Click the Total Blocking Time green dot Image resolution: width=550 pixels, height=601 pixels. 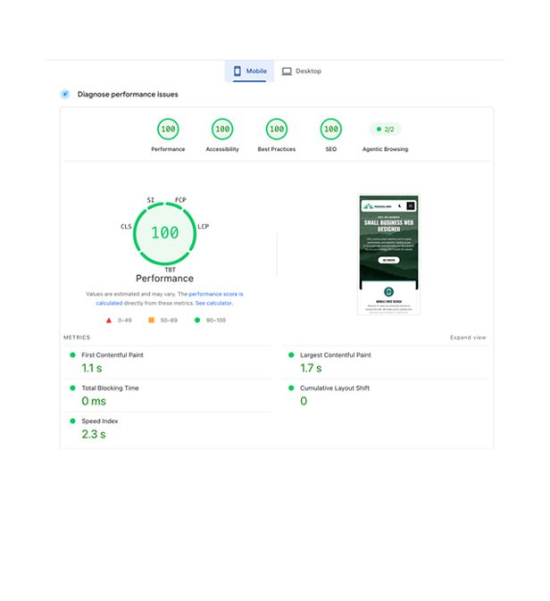pyautogui.click(x=72, y=388)
